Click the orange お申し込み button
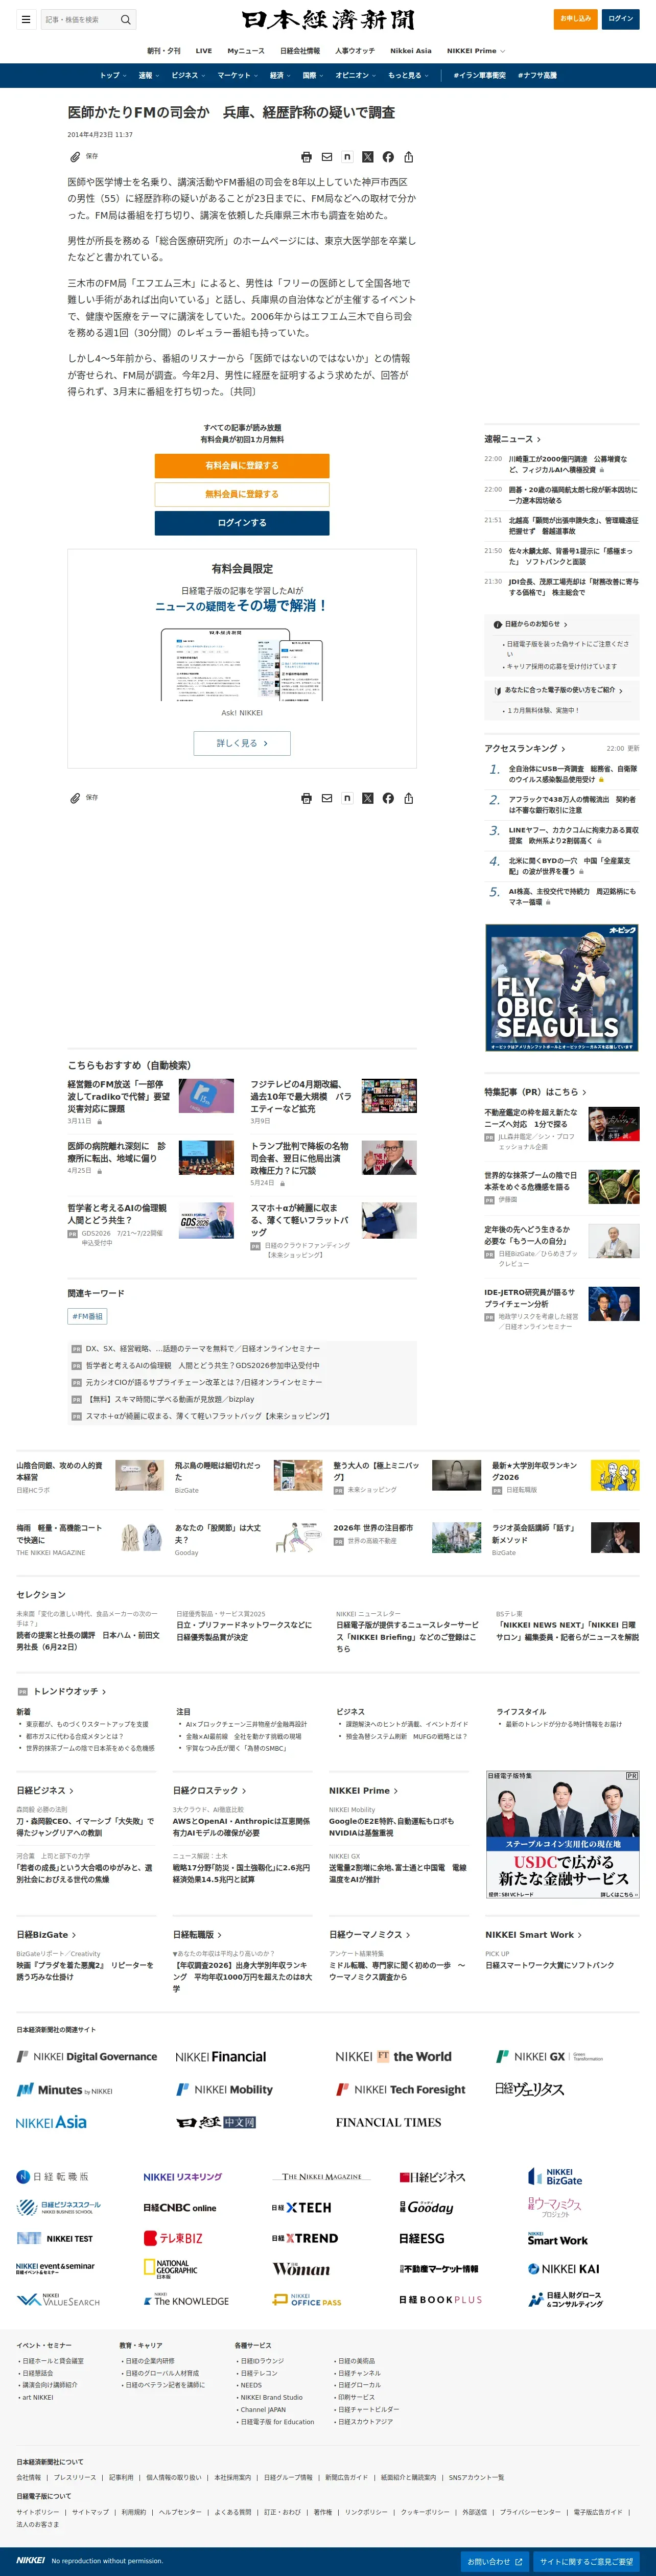Image resolution: width=656 pixels, height=2576 pixels. 575,18
